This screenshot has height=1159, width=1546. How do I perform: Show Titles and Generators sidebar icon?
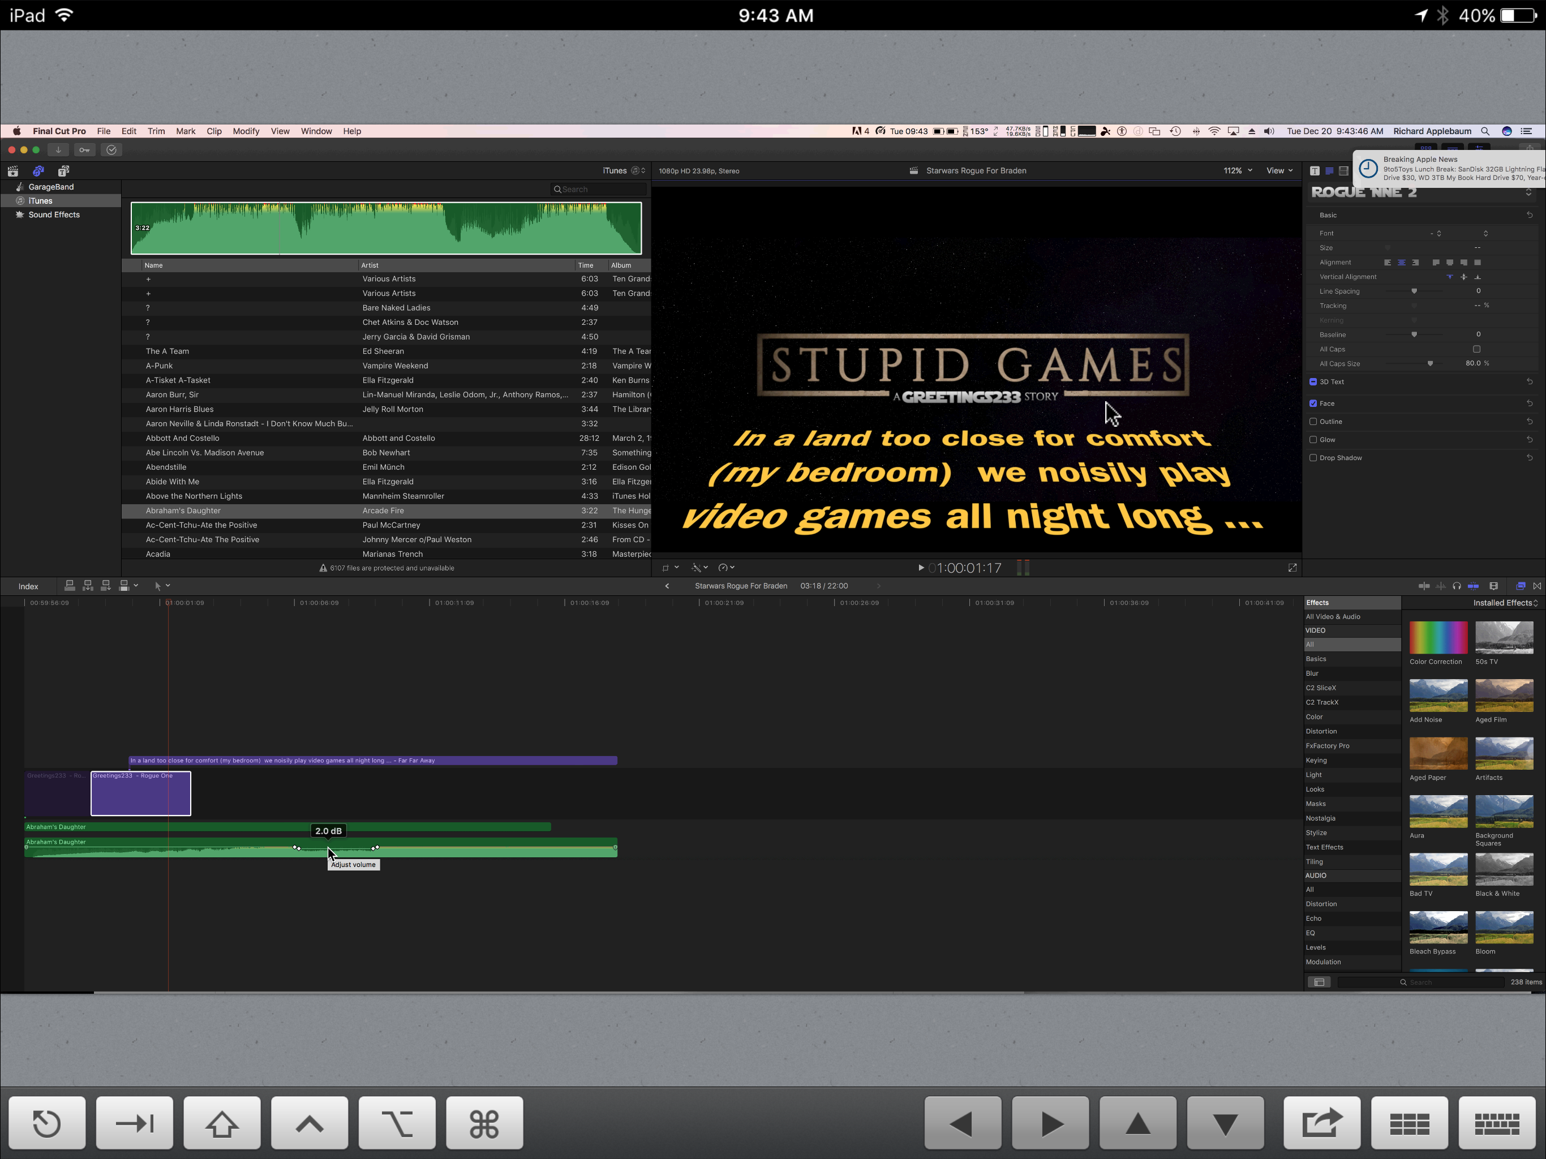click(x=63, y=170)
